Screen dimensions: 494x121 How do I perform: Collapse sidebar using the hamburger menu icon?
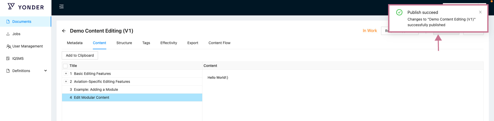point(61,6)
